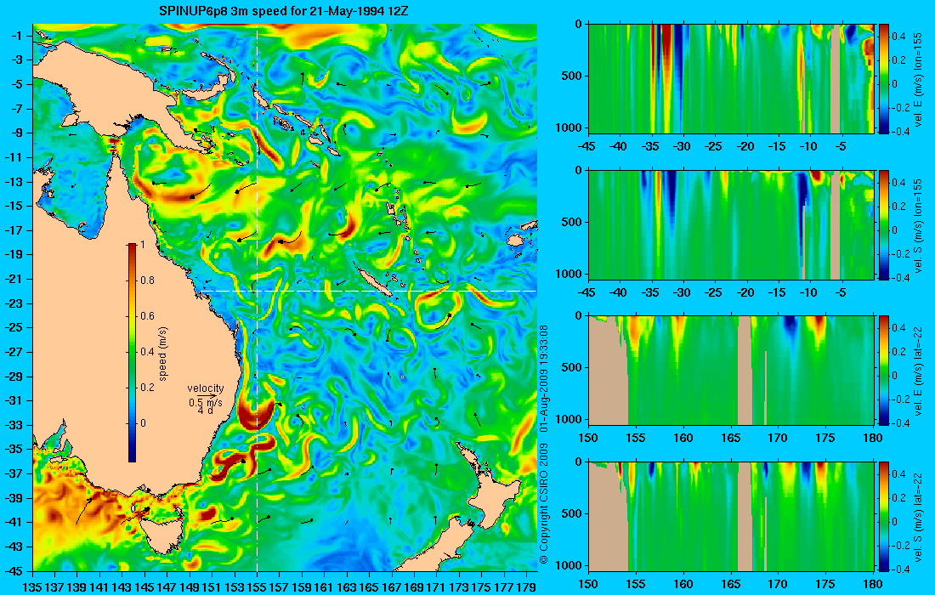Click the speed colorbar on the main map
This screenshot has width=935, height=595.
point(132,353)
